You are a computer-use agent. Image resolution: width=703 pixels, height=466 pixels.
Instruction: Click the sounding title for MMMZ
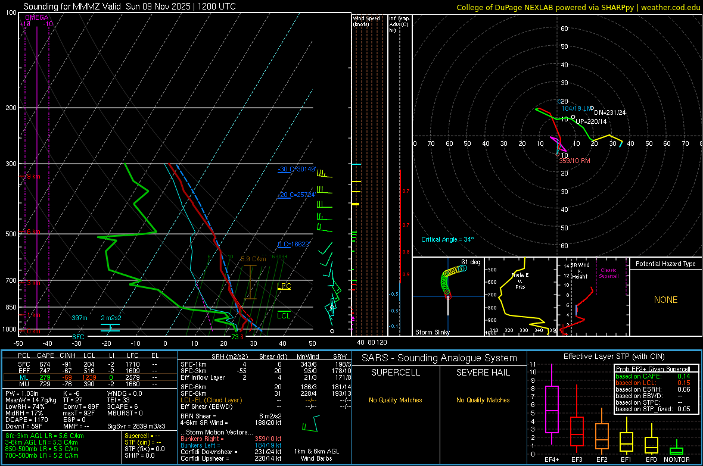(129, 7)
